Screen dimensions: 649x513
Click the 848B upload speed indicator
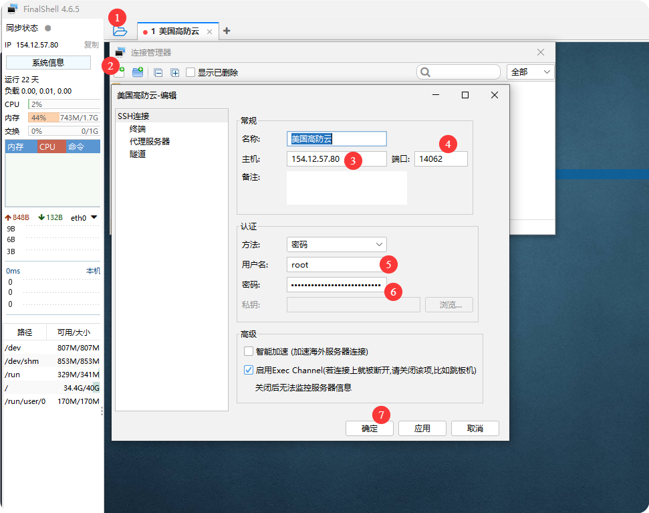17,217
